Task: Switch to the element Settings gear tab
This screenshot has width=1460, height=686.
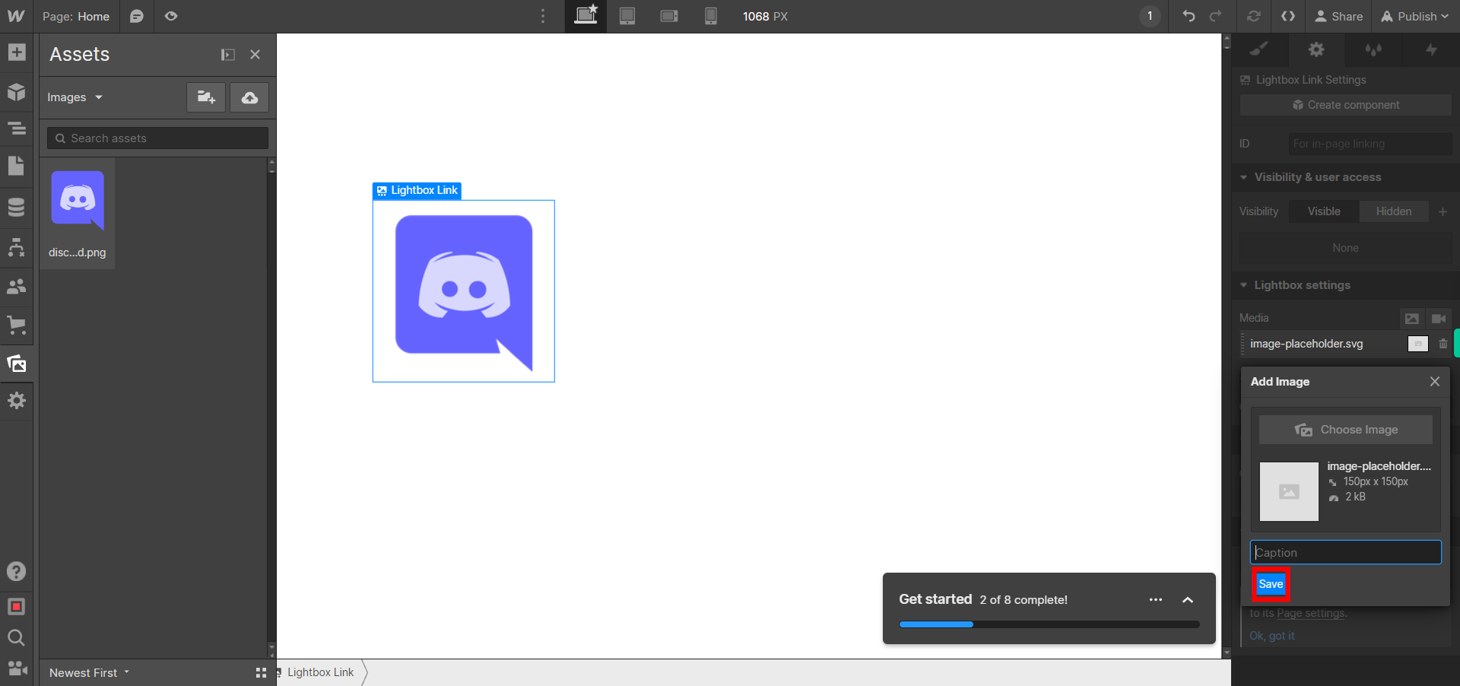Action: click(x=1316, y=49)
